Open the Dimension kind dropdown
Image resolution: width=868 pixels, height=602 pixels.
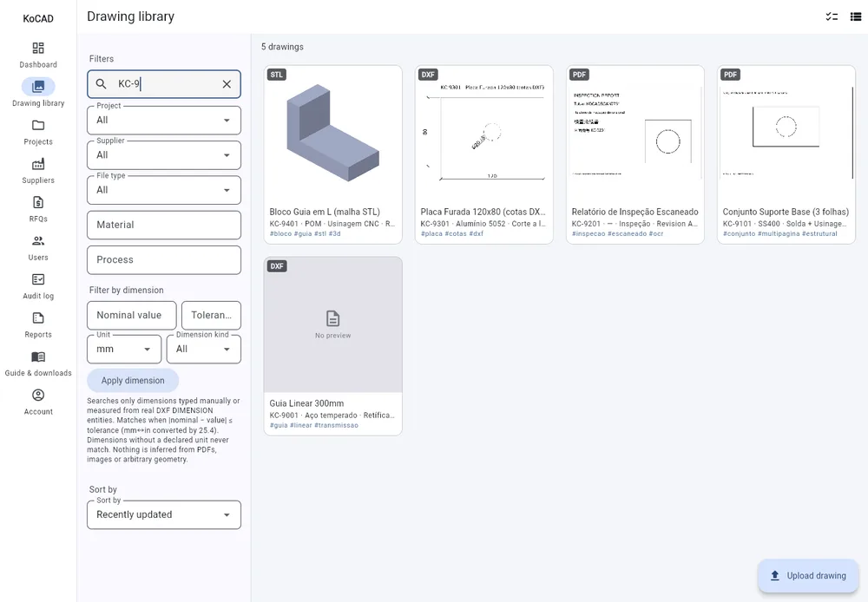click(x=204, y=349)
